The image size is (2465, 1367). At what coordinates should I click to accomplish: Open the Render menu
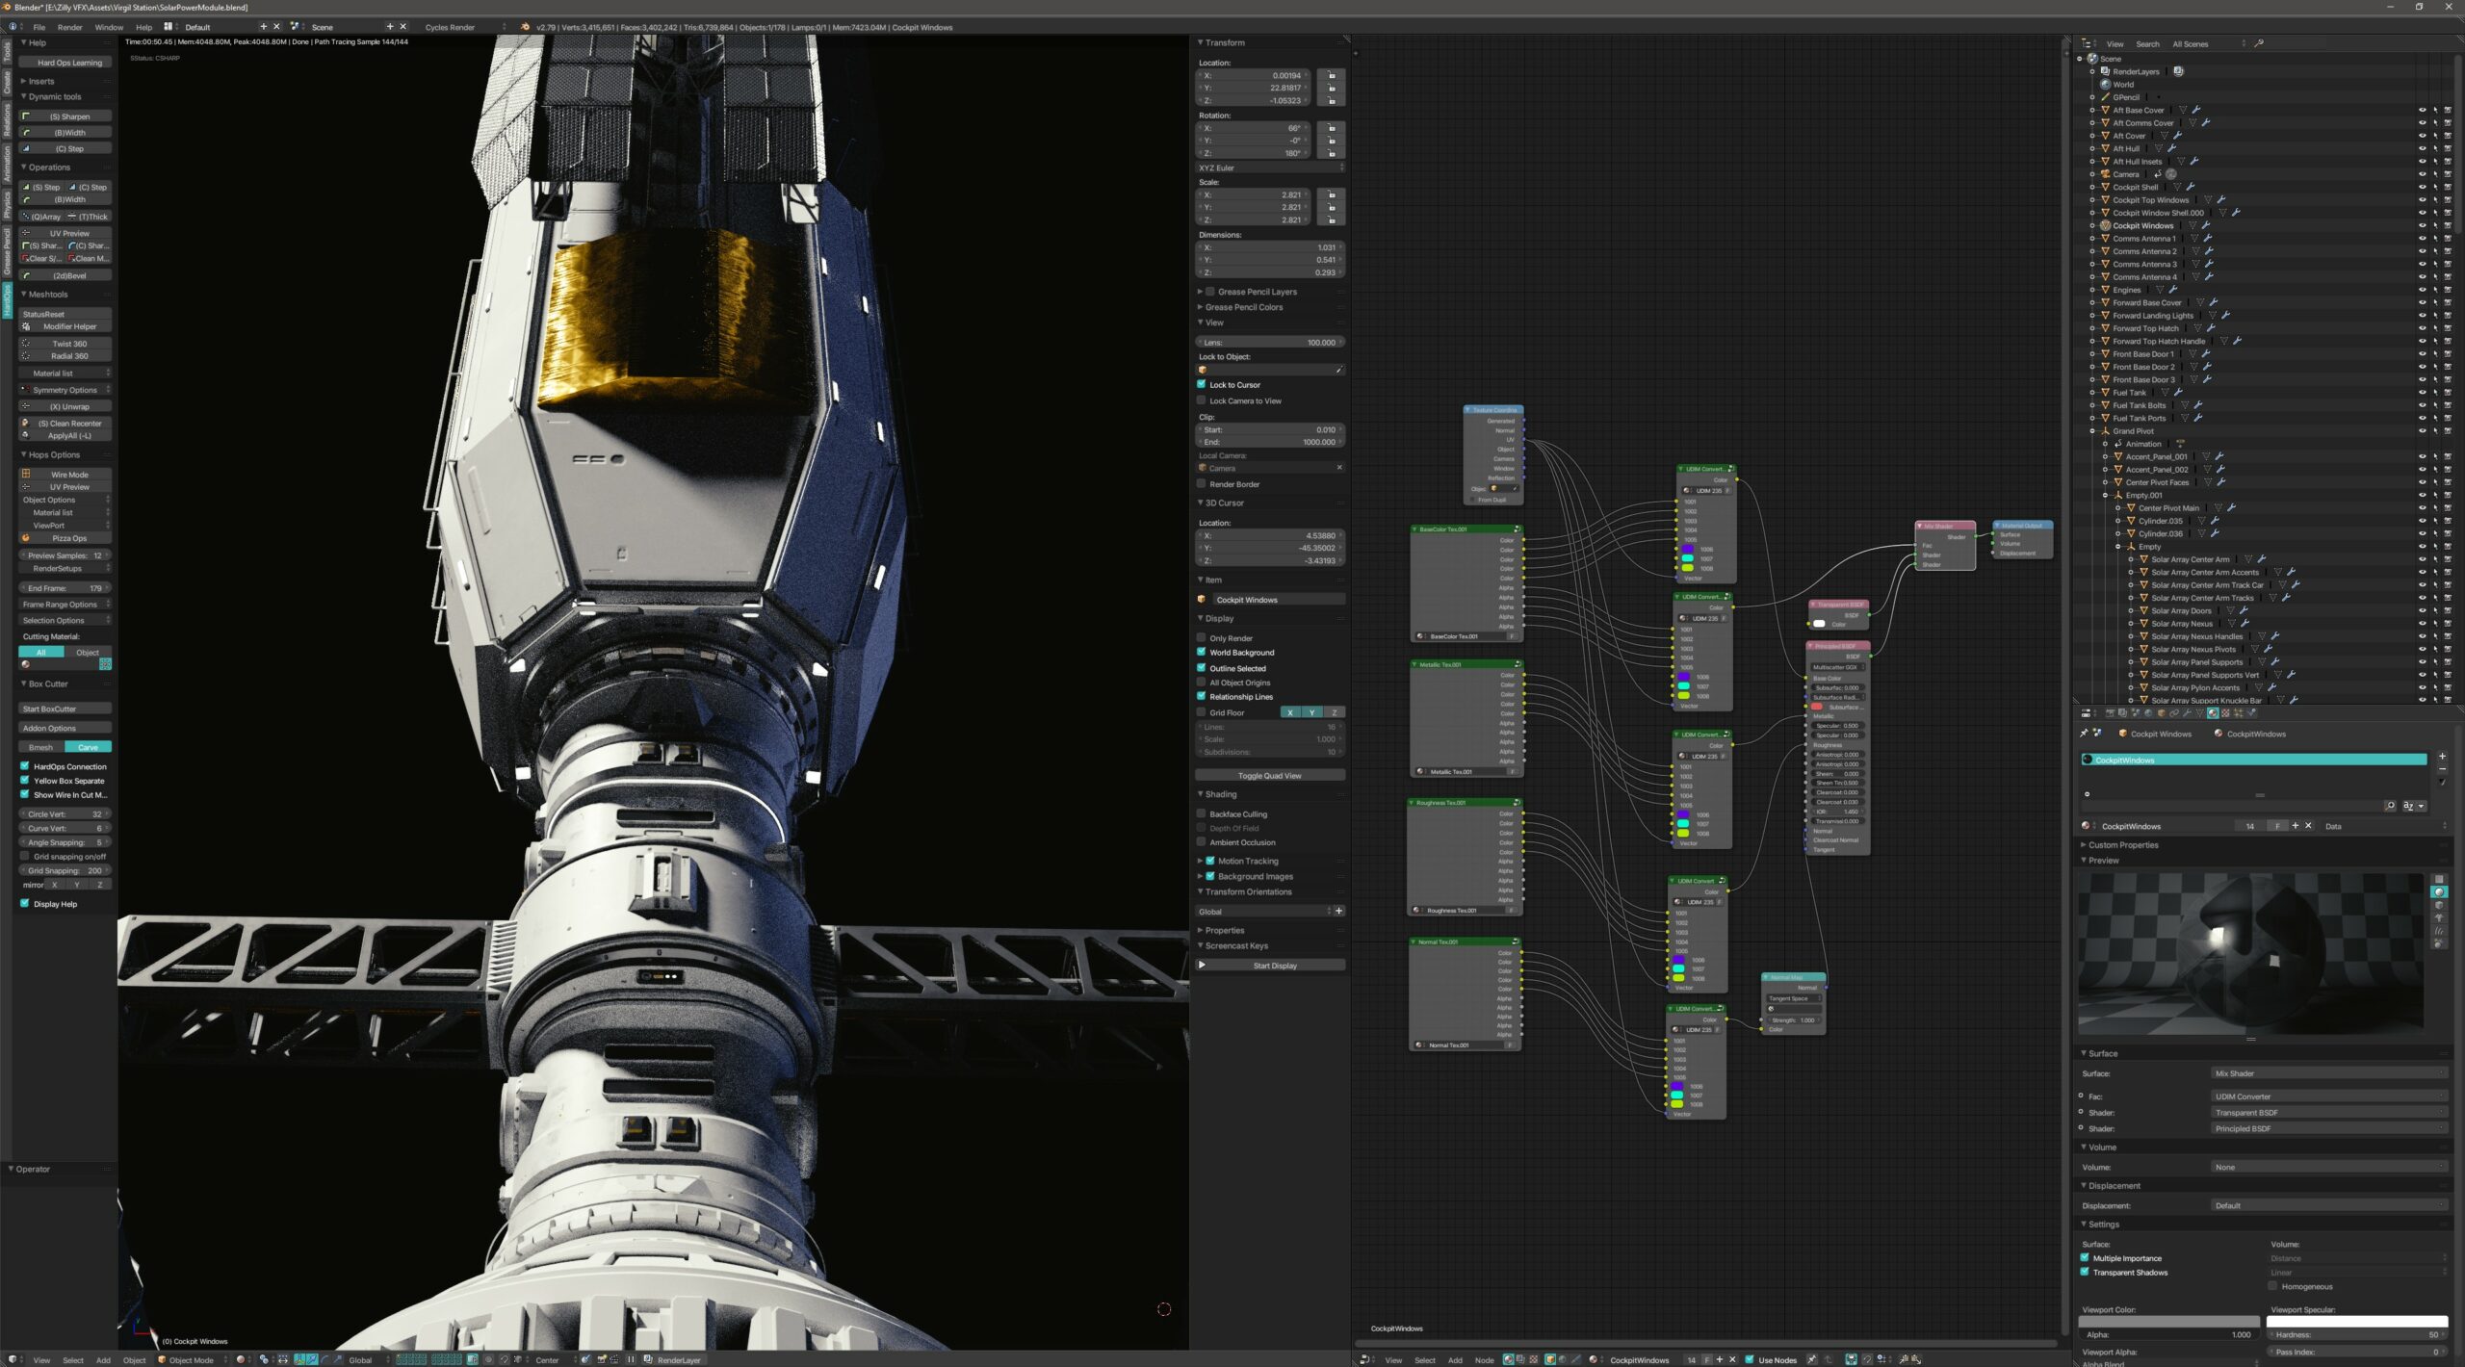coord(70,27)
